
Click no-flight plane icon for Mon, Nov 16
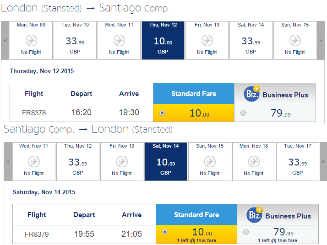tap(254, 162)
